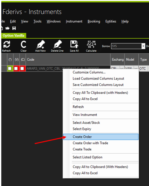This screenshot has height=186, width=149.
Task: Switch to the Option Vanilla tab
Action: pyautogui.click(x=14, y=35)
